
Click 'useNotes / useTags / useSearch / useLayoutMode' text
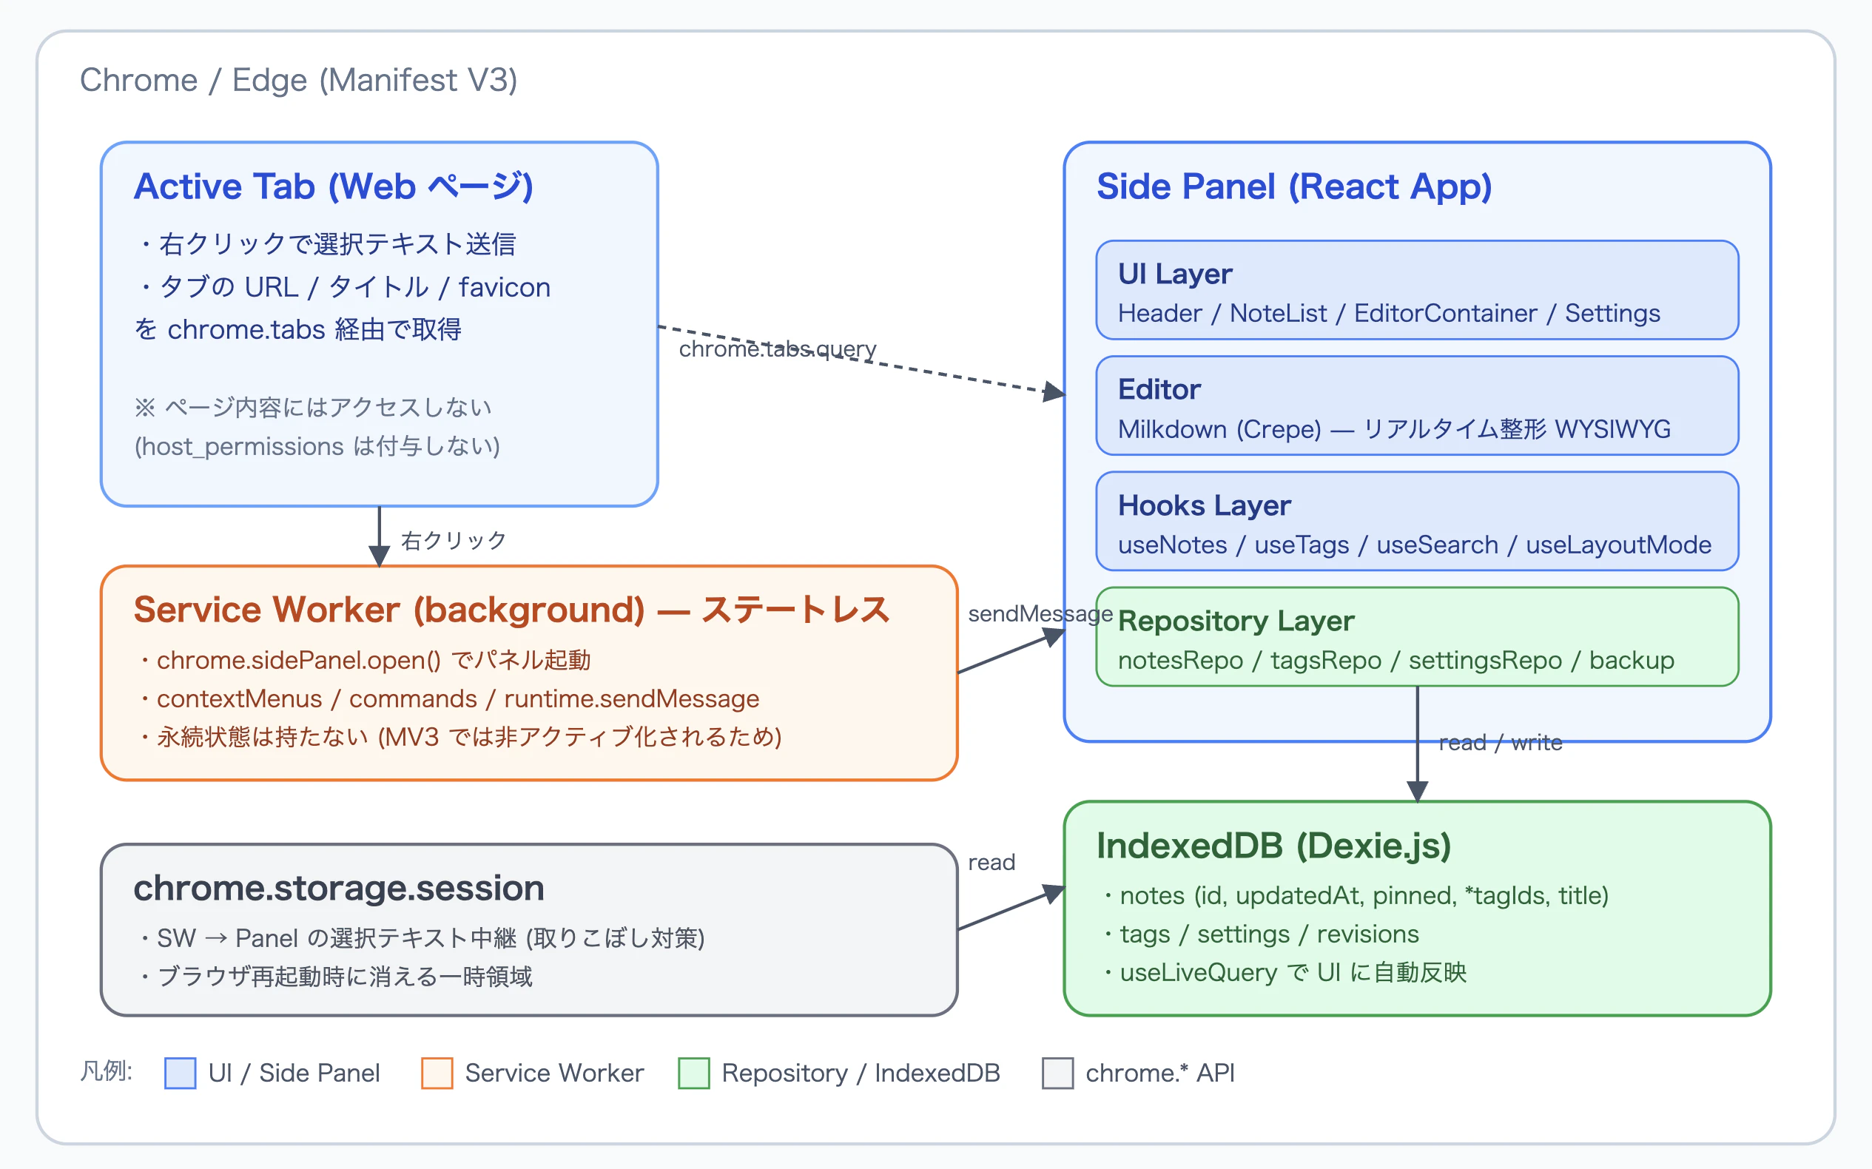pyautogui.click(x=1414, y=545)
